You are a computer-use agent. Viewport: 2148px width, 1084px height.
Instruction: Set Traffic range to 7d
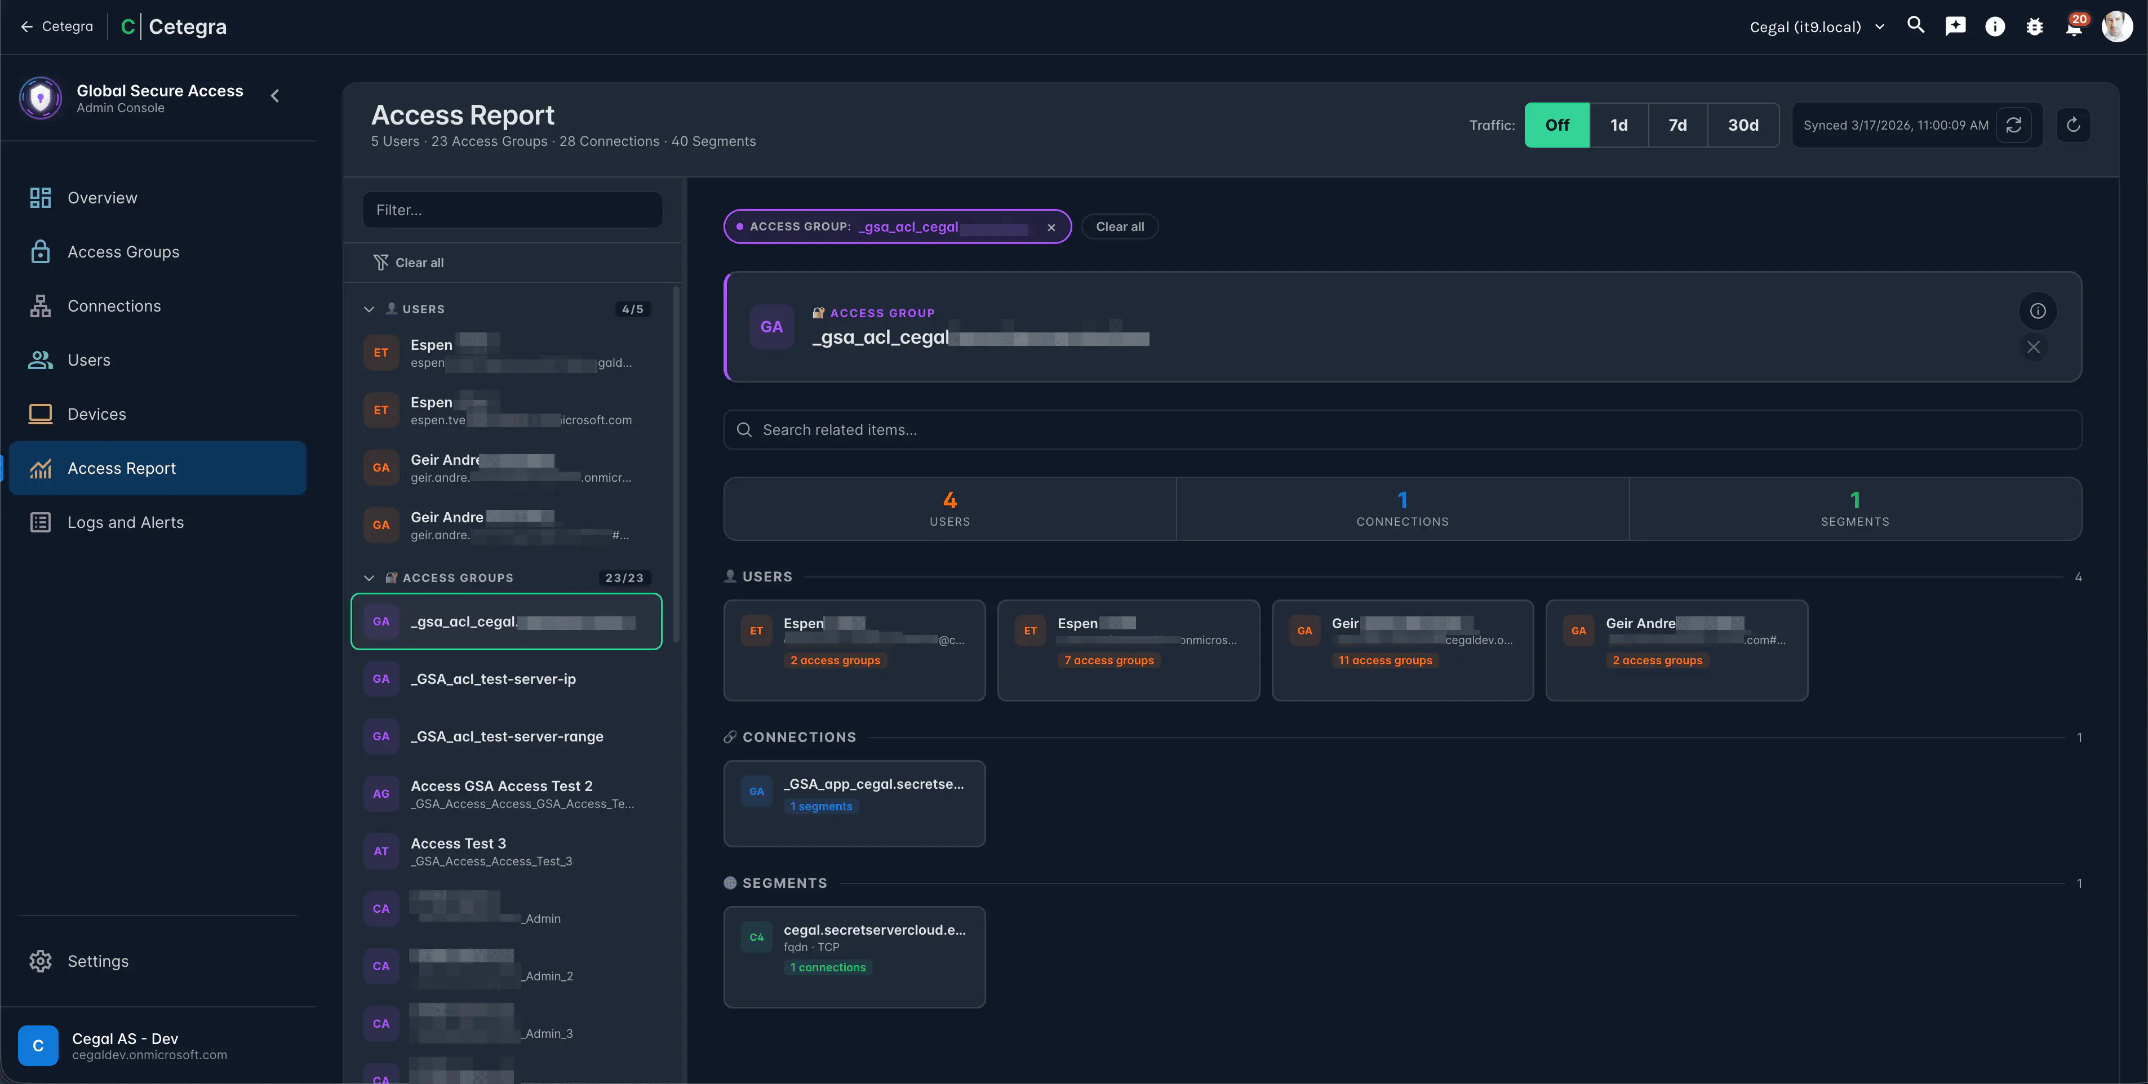[1677, 125]
